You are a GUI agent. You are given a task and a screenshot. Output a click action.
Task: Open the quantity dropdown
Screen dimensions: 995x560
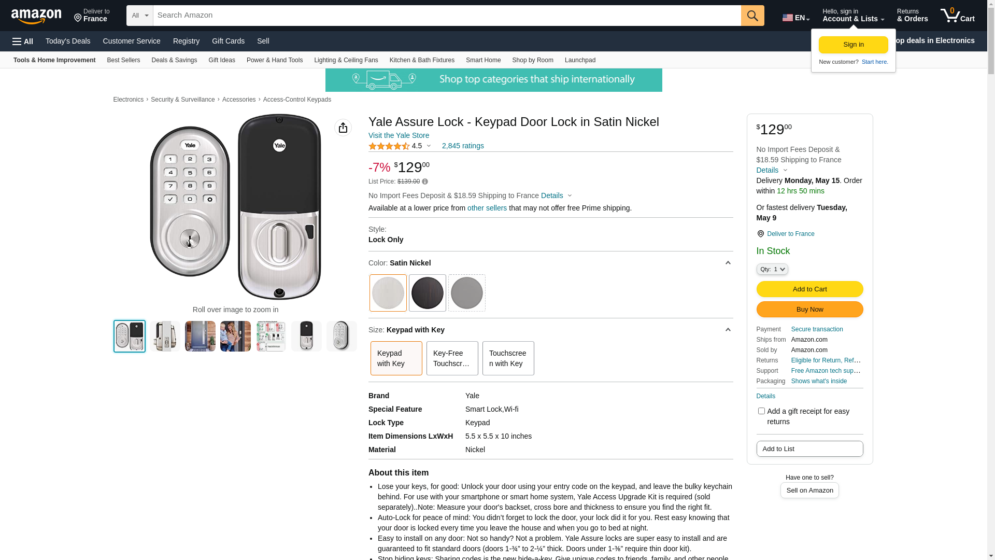point(772,269)
